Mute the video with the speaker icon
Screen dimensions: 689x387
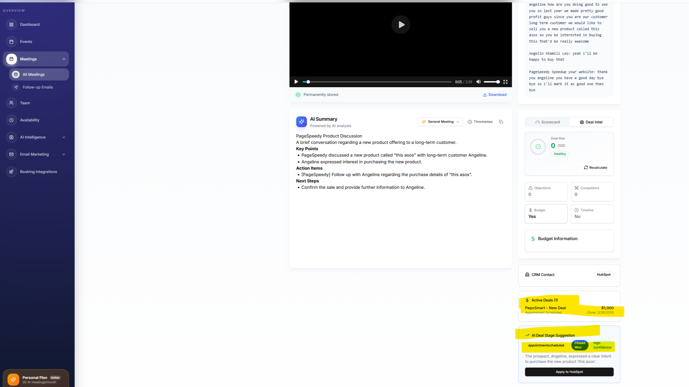(x=478, y=82)
